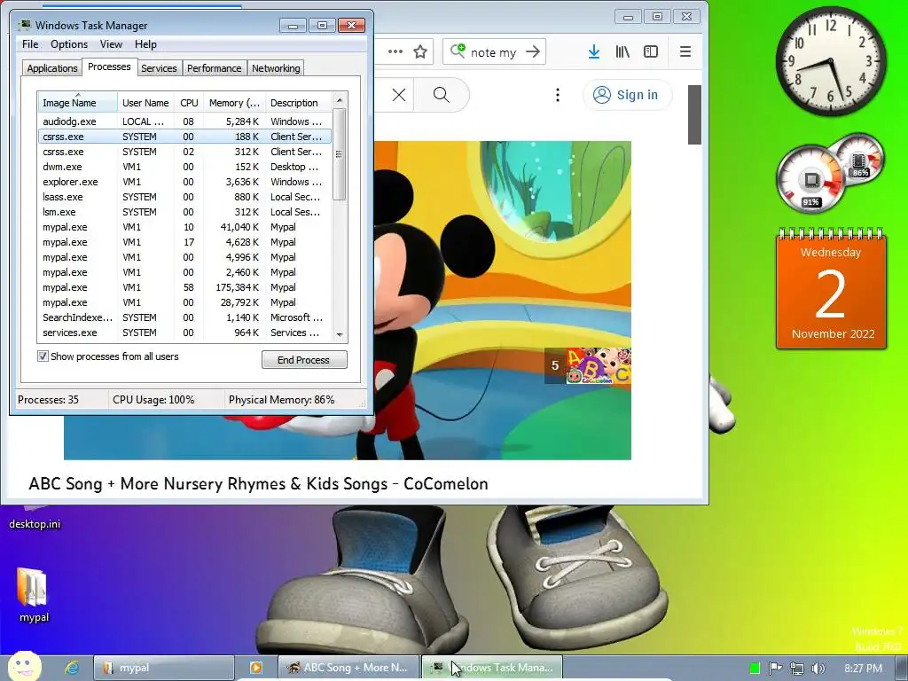Open the Options menu in Task Manager

pyautogui.click(x=69, y=44)
